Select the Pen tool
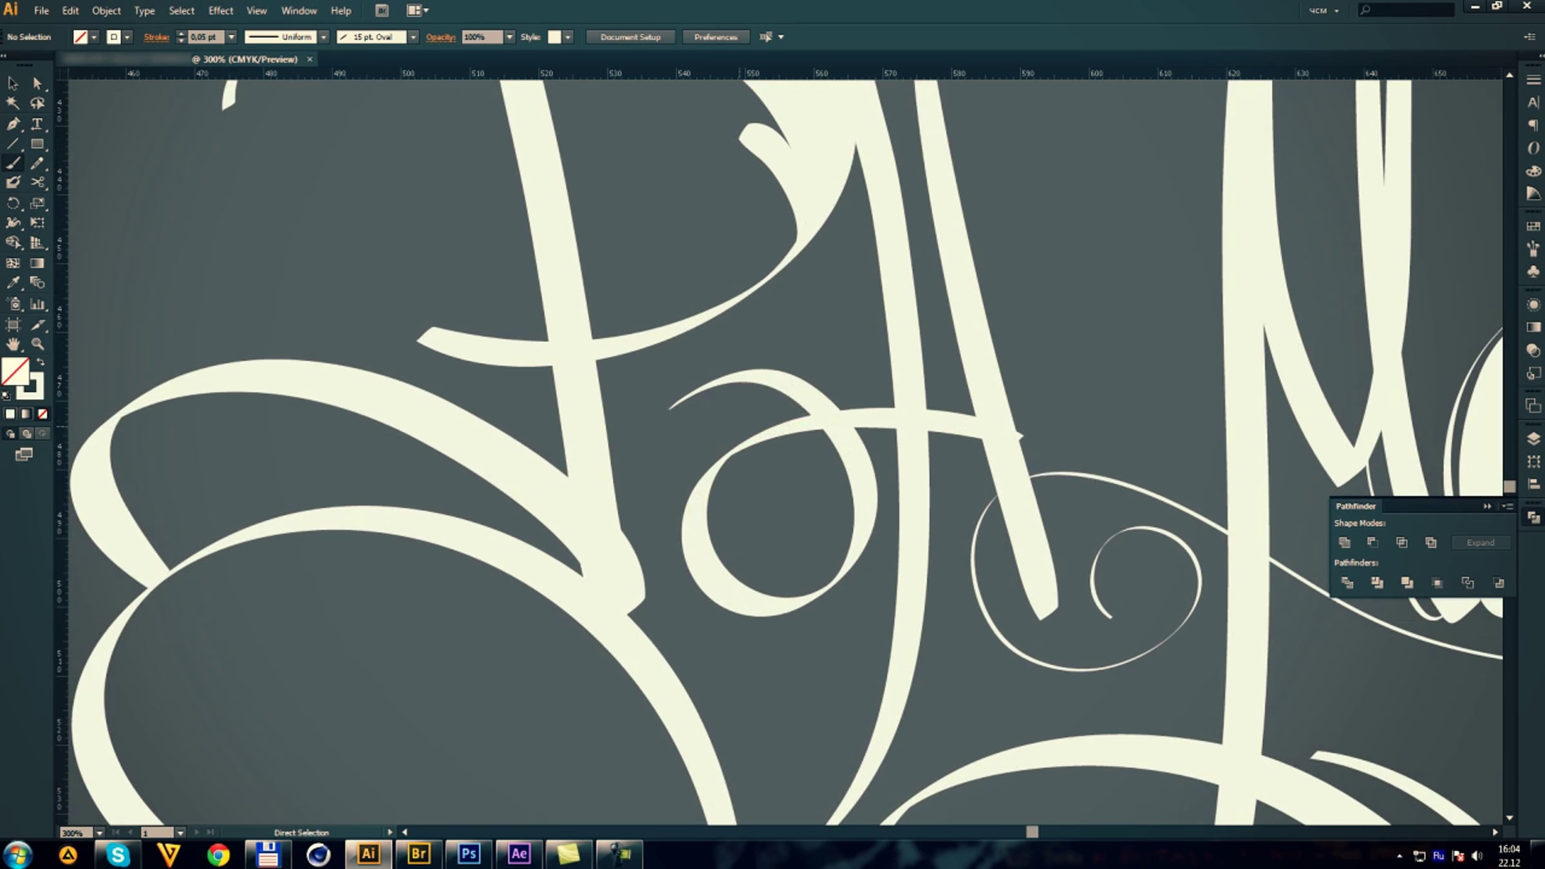 coord(13,124)
